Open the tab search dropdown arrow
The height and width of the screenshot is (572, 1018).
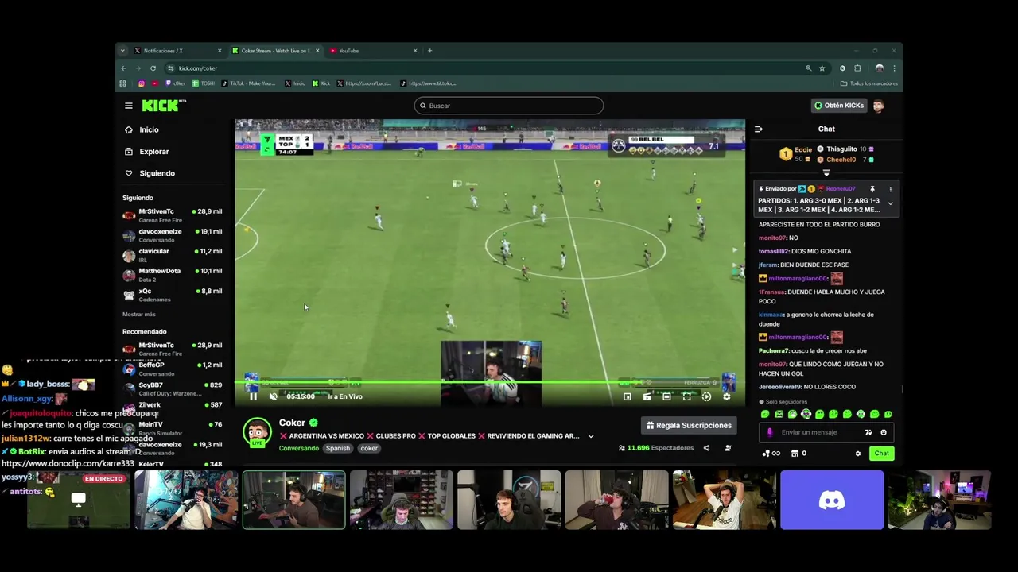[x=122, y=51]
